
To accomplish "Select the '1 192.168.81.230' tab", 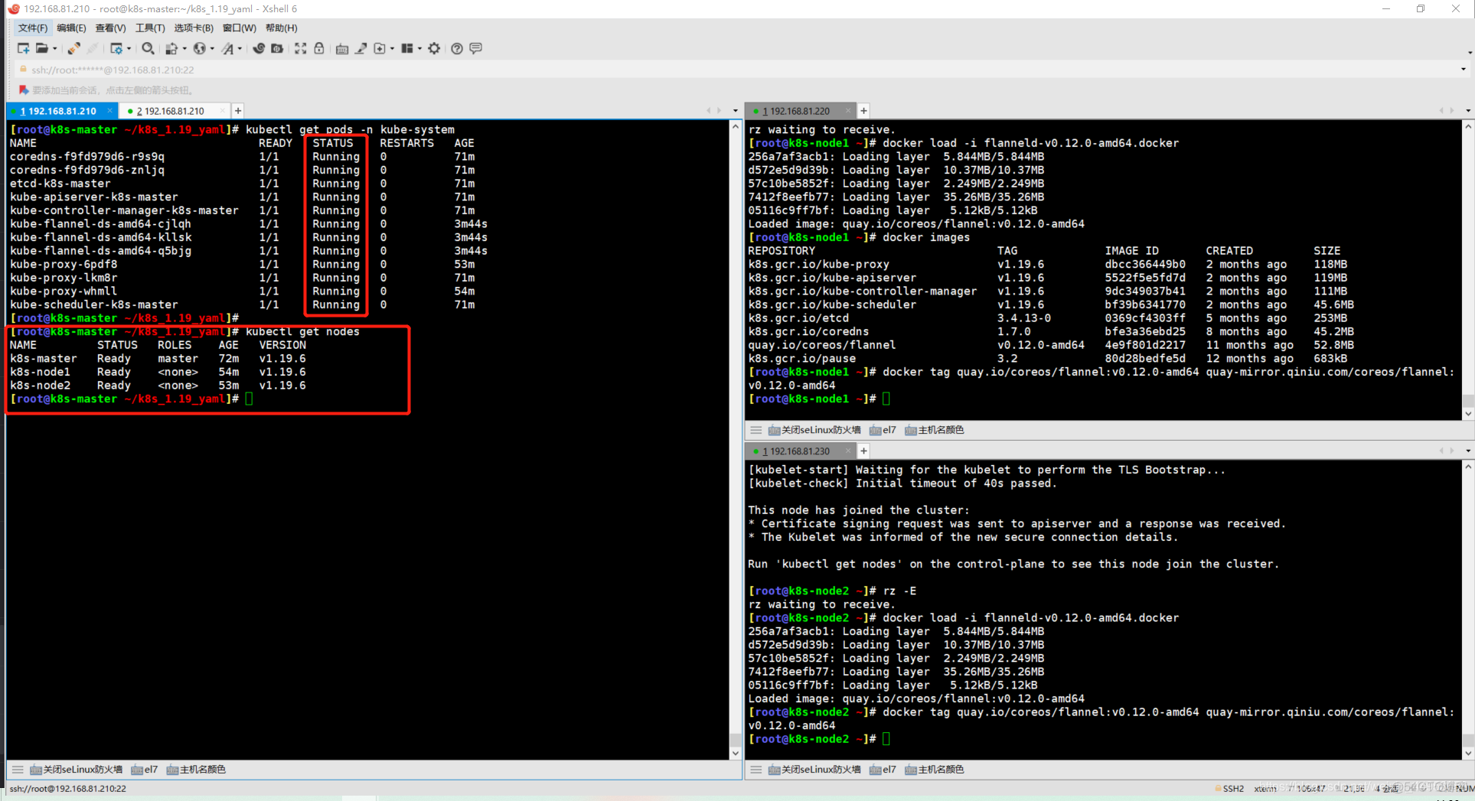I will point(799,451).
